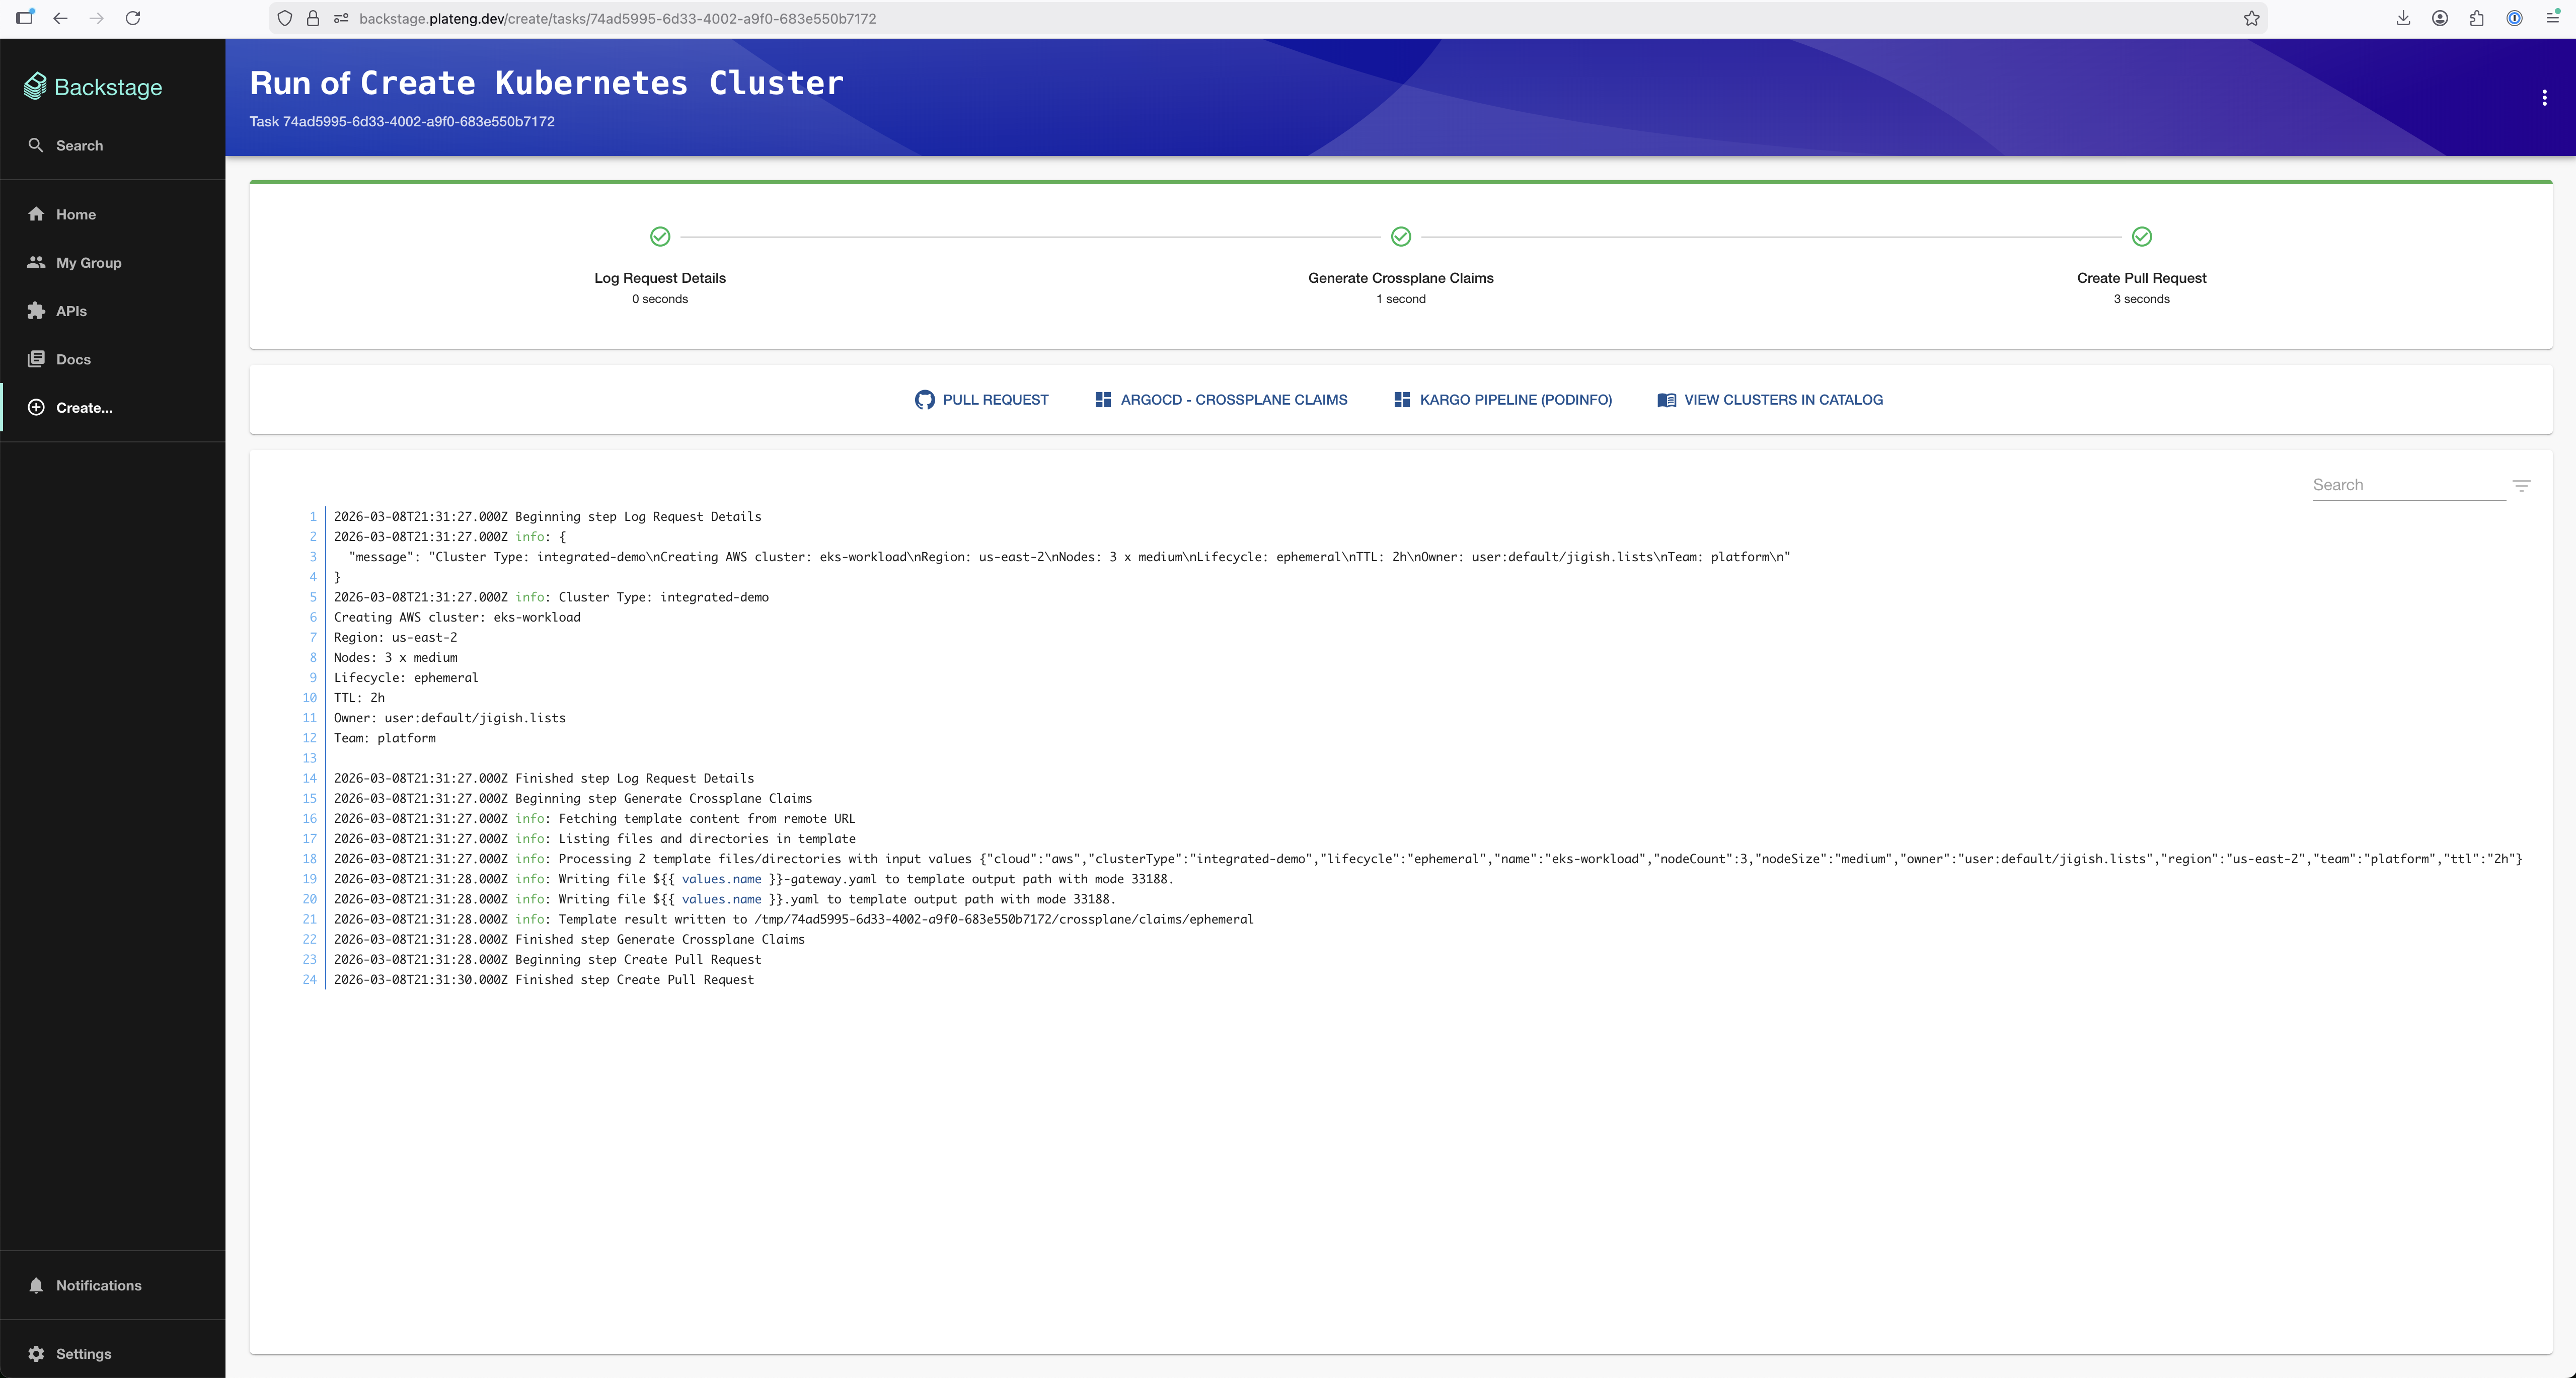The image size is (2576, 1378).
Task: Open Settings using the gear icon
Action: click(x=36, y=1353)
